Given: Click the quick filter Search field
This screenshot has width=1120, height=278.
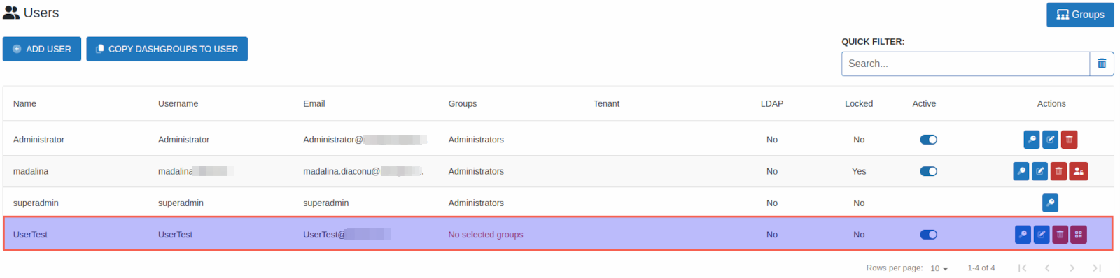Looking at the screenshot, I should point(965,64).
